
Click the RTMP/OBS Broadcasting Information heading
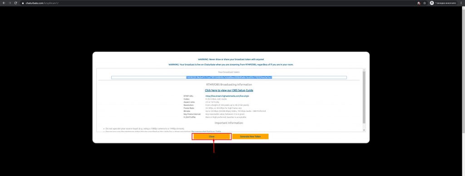pos(229,85)
